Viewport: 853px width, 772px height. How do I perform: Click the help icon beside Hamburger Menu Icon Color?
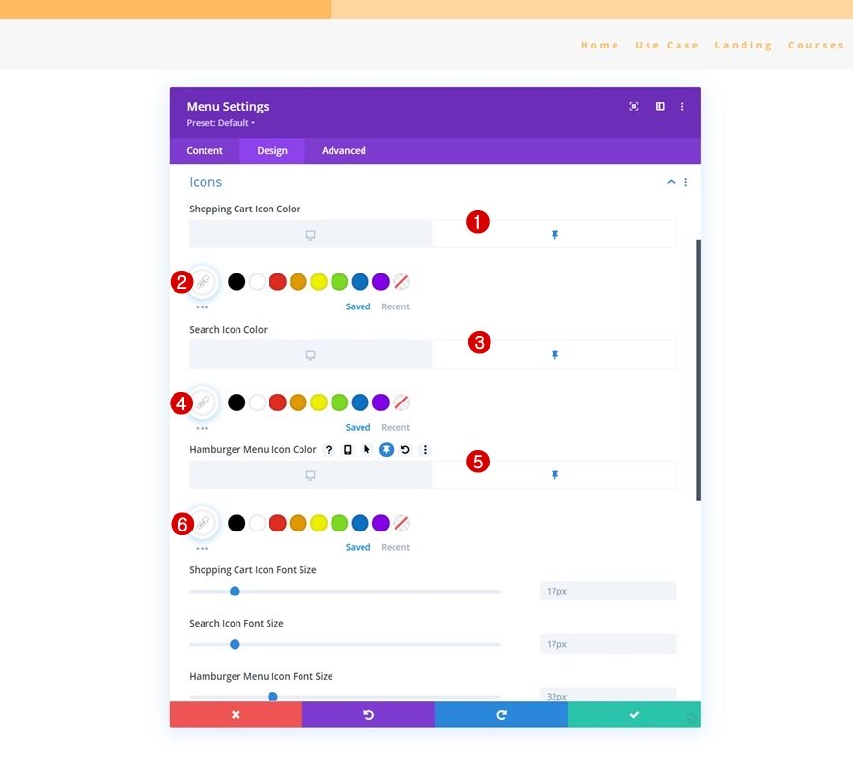(x=329, y=450)
